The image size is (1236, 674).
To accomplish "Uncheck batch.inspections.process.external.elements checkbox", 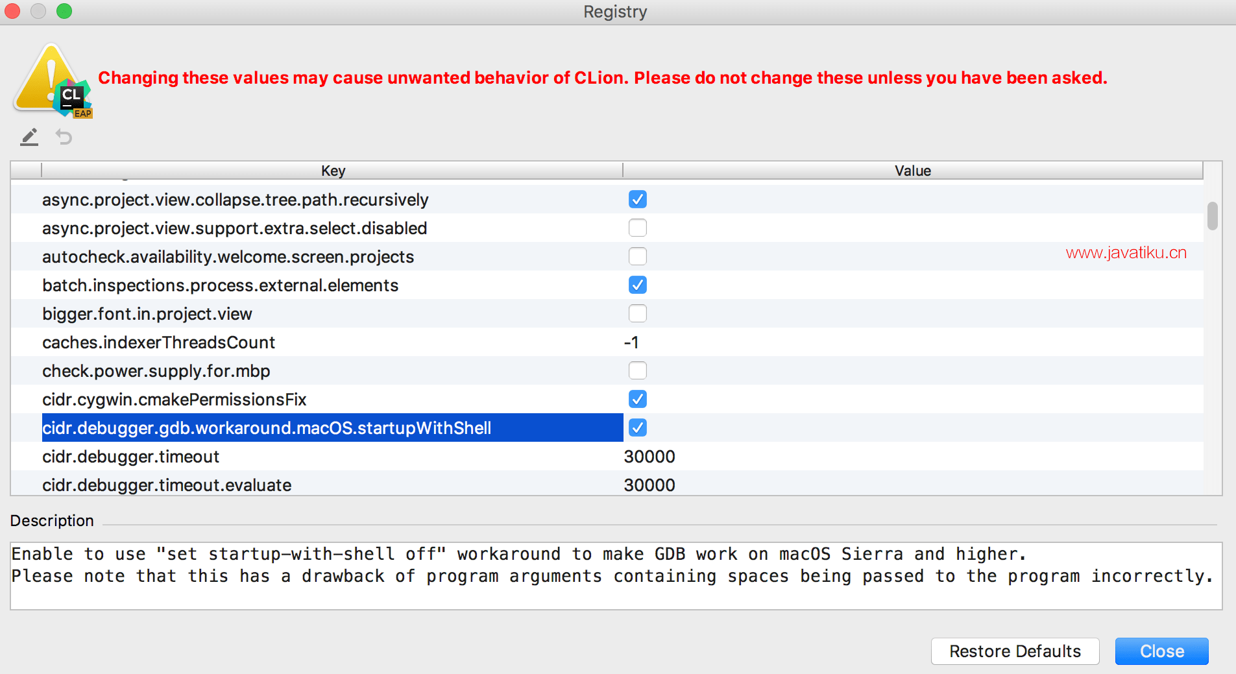I will tap(638, 285).
